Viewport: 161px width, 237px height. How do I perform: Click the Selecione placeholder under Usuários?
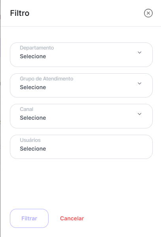point(33,149)
